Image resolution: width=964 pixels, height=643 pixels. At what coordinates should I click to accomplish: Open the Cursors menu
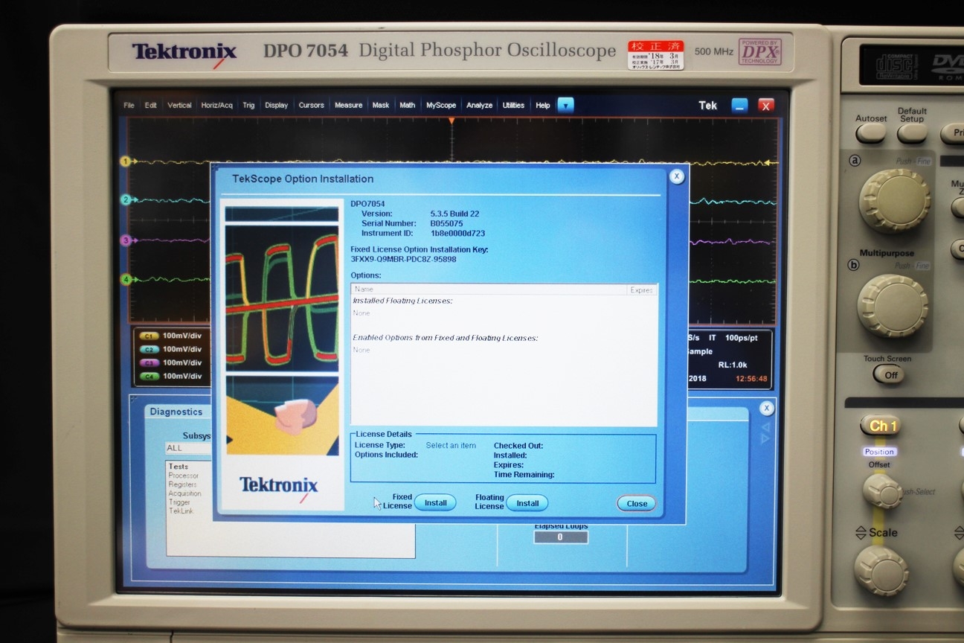[x=311, y=106]
